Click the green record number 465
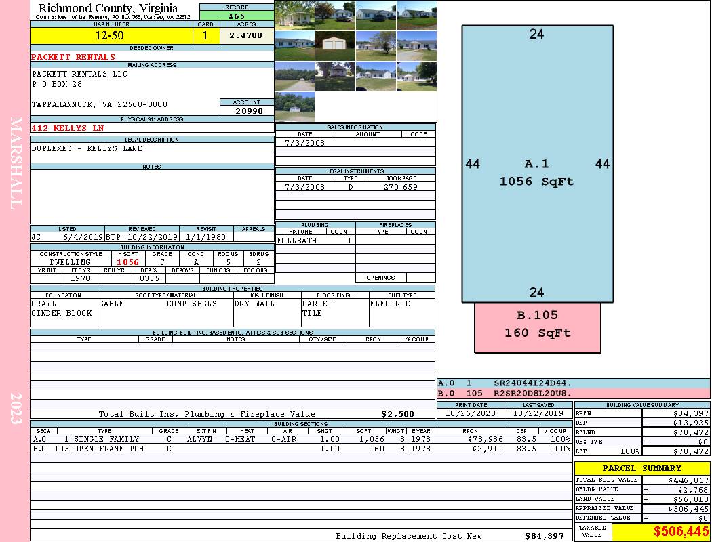 pos(237,16)
